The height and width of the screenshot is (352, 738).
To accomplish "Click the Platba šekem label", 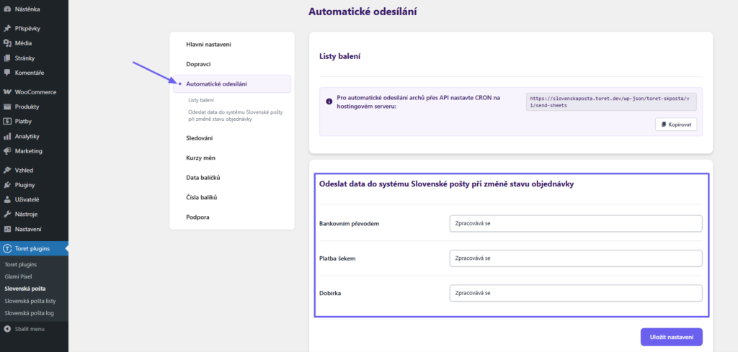I will pyautogui.click(x=337, y=258).
